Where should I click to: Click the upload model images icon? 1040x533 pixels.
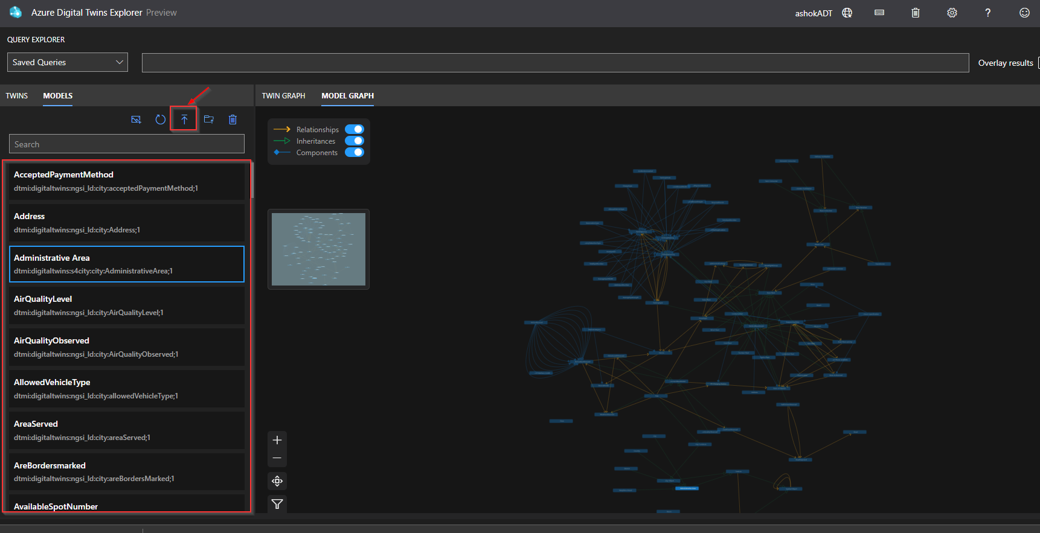136,120
